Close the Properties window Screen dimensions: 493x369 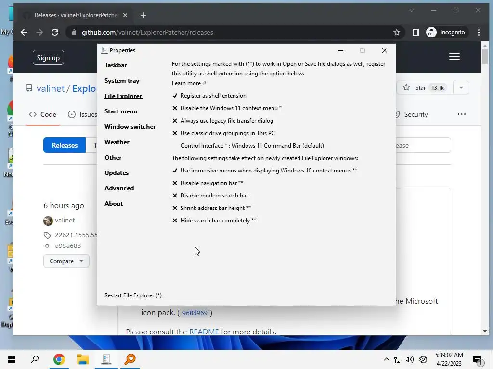[x=384, y=50]
